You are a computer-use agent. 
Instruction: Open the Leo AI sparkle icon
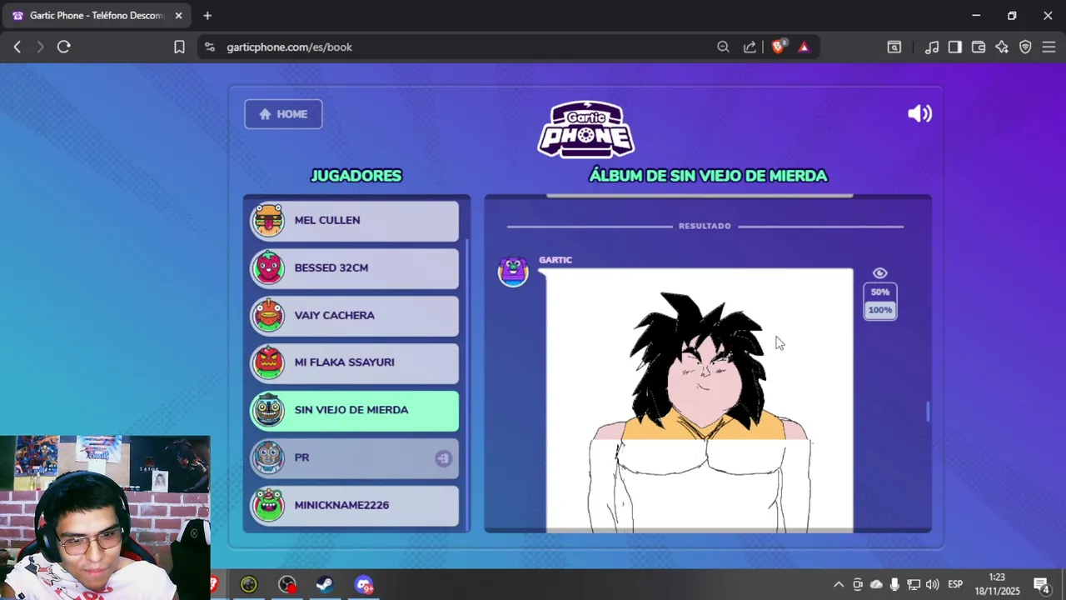click(1002, 47)
